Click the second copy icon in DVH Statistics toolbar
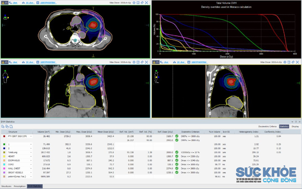This screenshot has width=302, height=189. (x=7, y=126)
